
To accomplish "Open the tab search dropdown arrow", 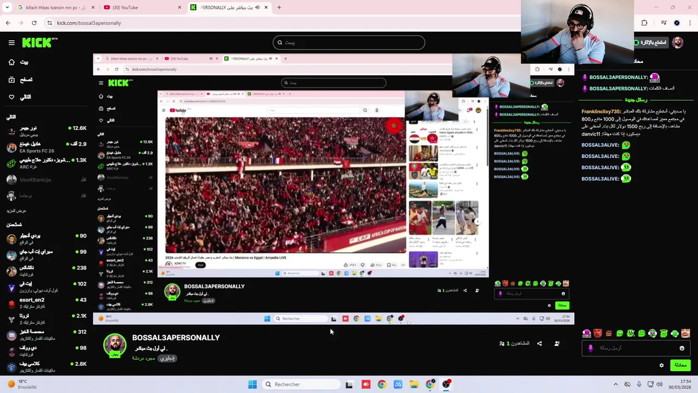I will coord(7,8).
